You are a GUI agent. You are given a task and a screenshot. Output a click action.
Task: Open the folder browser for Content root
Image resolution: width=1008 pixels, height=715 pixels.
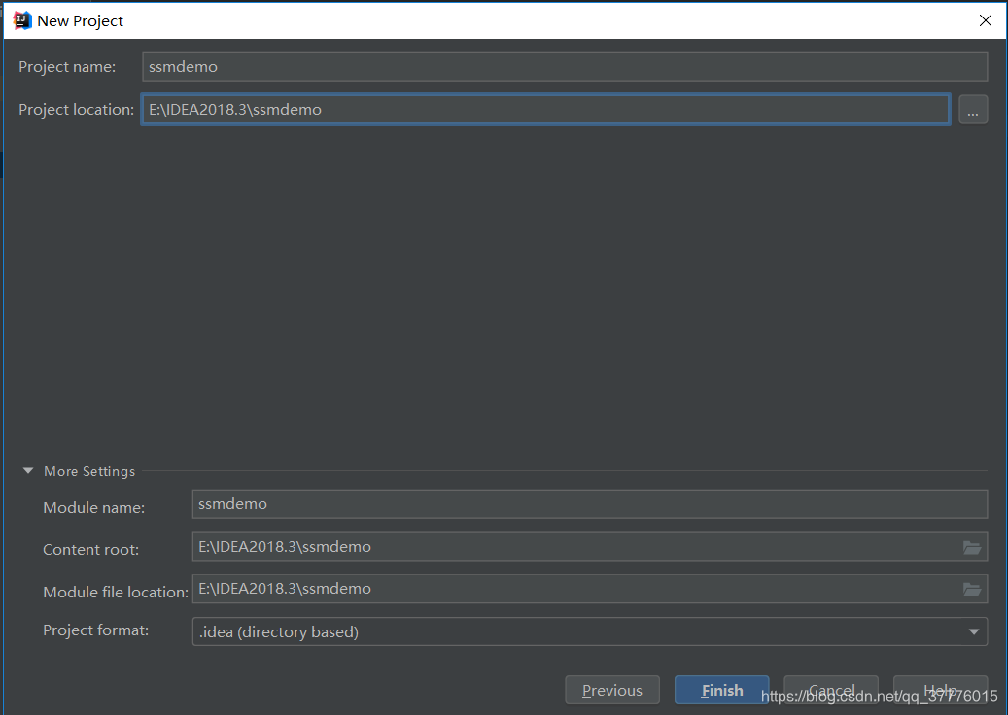tap(972, 547)
